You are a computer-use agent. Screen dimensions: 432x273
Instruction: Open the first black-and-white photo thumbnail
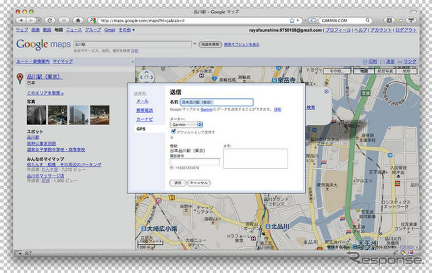click(36, 115)
